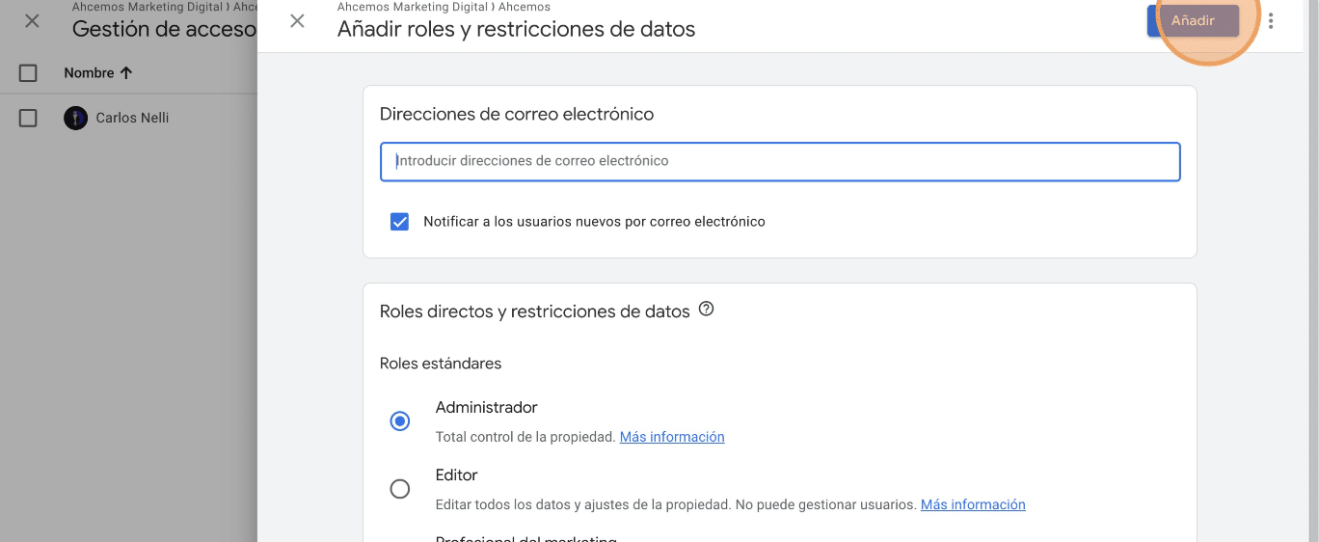This screenshot has height=542, width=1319.
Task: Click the Añadir button
Action: (x=1193, y=20)
